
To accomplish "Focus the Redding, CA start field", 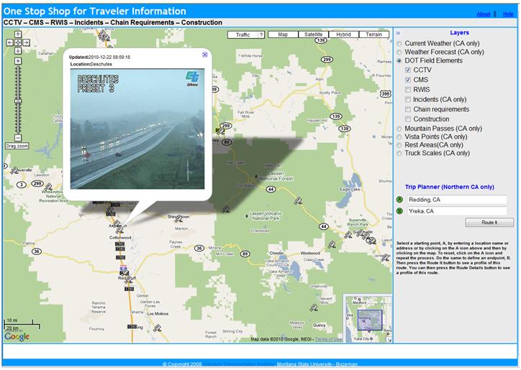I will pos(457,200).
